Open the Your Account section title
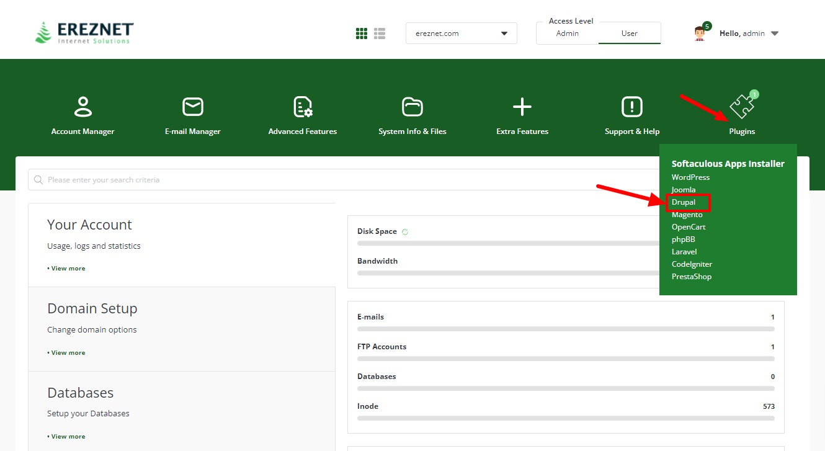Viewport: 825px width, 451px height. click(90, 225)
